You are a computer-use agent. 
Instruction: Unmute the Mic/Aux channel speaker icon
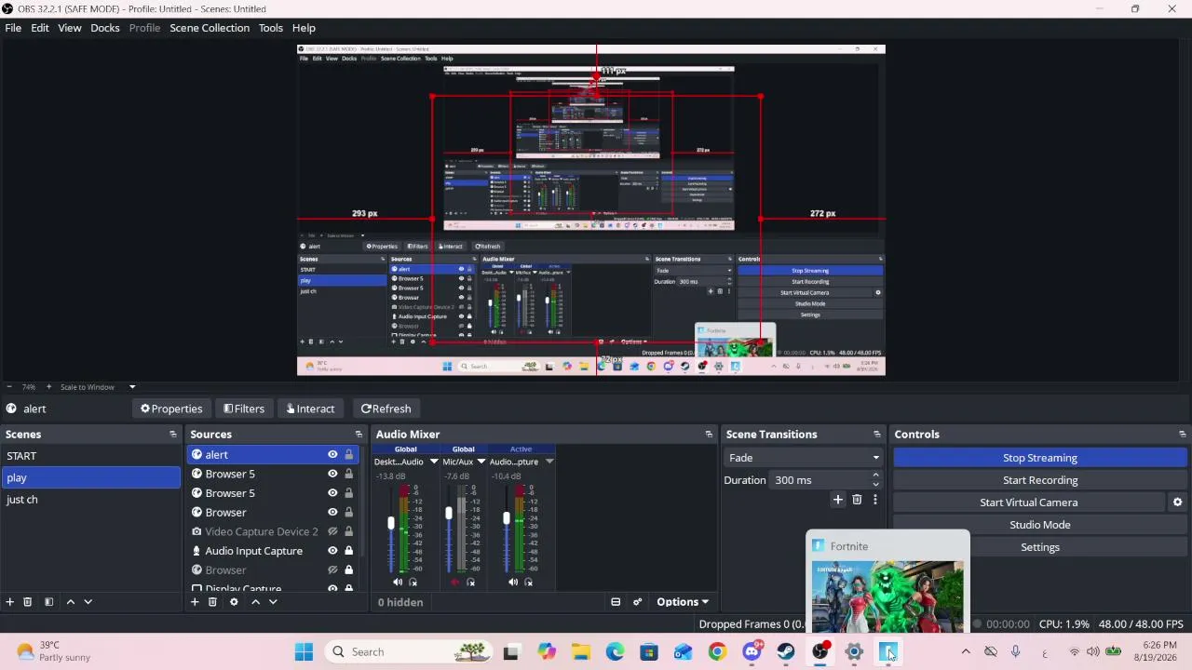[x=454, y=583]
